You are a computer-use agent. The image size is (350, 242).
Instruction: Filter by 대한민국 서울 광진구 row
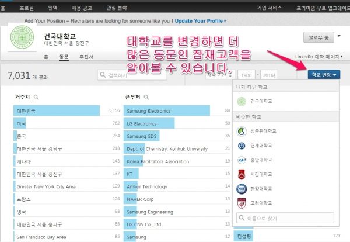(66, 174)
